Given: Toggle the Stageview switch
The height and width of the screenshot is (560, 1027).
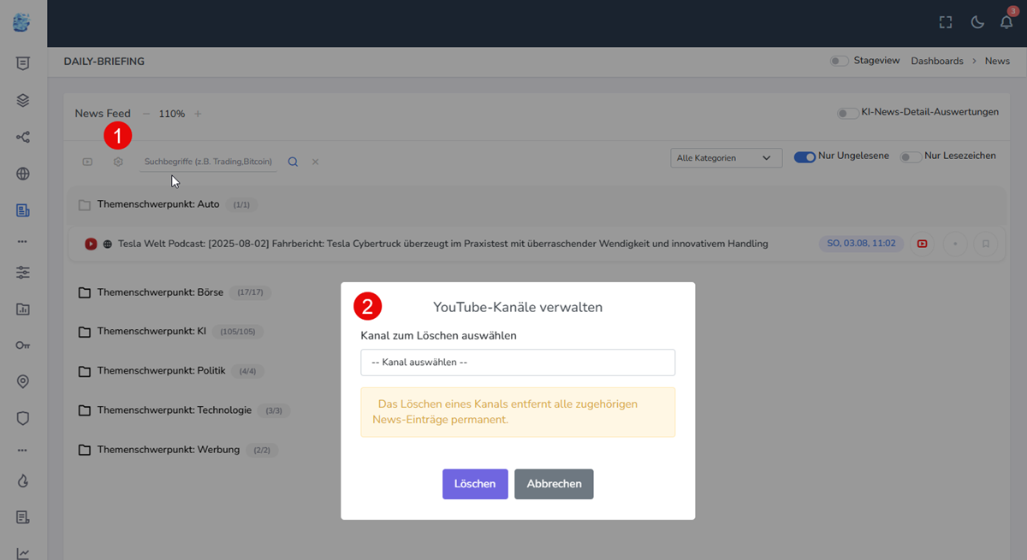Looking at the screenshot, I should tap(840, 62).
